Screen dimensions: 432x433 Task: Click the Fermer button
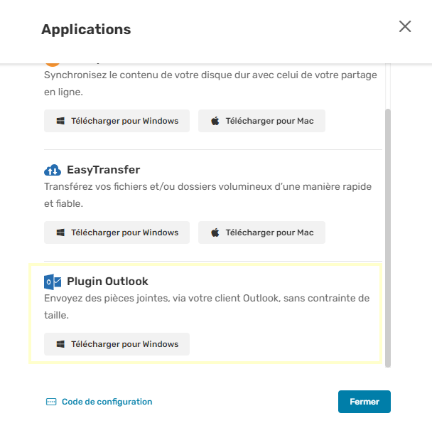[364, 402]
